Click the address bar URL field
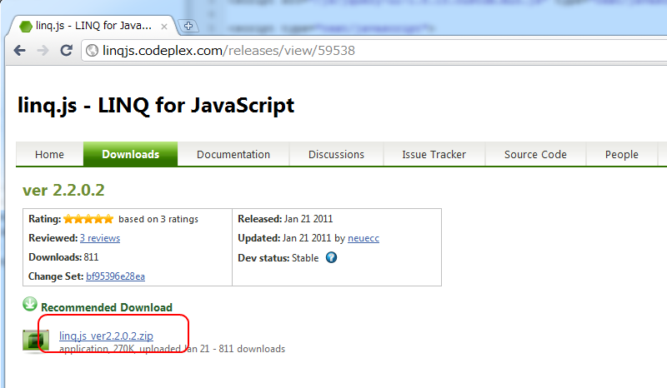 click(374, 51)
